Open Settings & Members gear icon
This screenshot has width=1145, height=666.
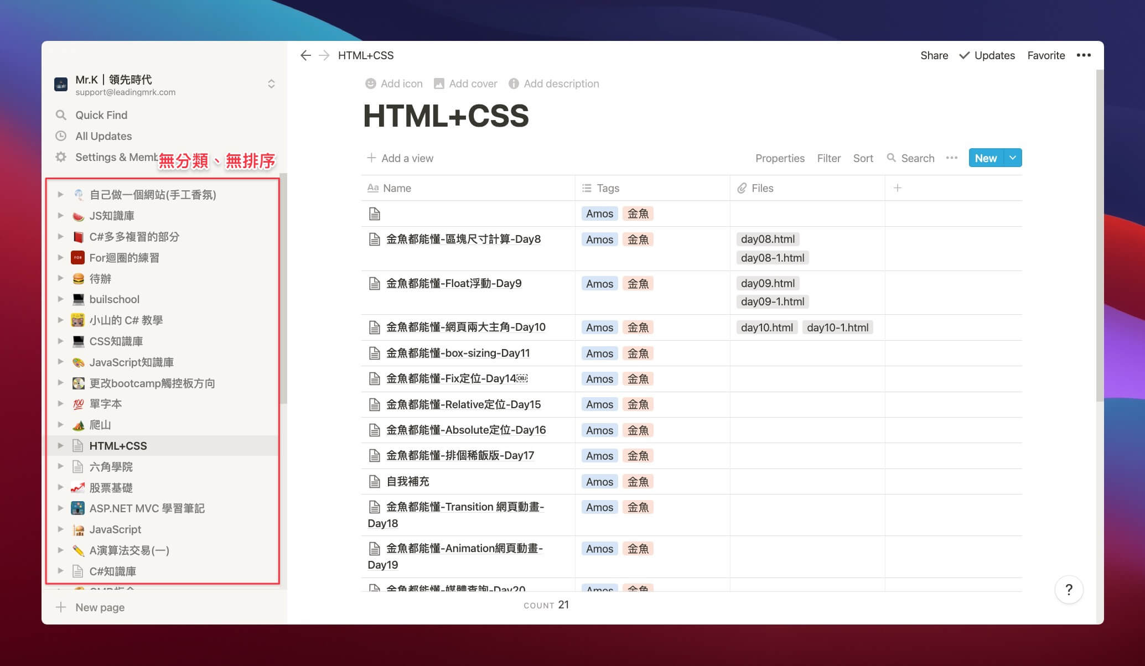[61, 157]
